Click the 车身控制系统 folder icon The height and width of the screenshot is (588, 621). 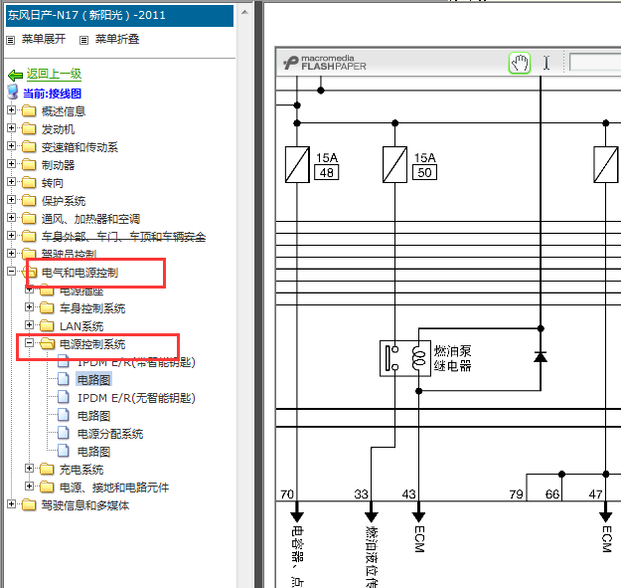pyautogui.click(x=47, y=307)
